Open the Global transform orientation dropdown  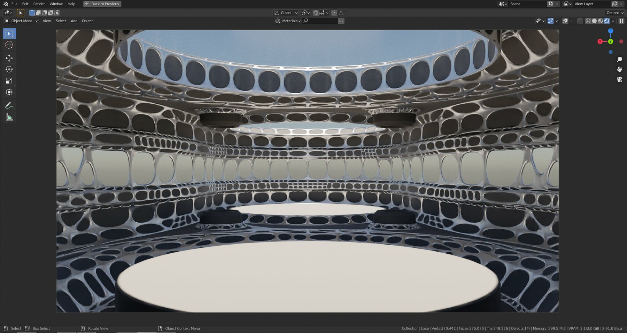pyautogui.click(x=286, y=13)
